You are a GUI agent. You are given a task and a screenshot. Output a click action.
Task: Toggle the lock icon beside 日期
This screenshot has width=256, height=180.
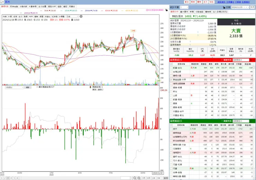click(224, 7)
